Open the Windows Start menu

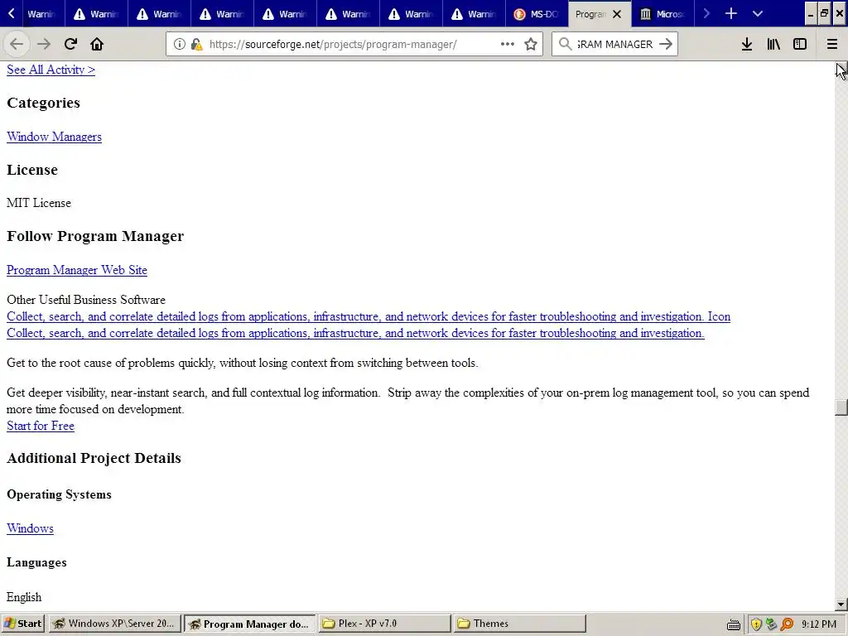pyautogui.click(x=22, y=624)
